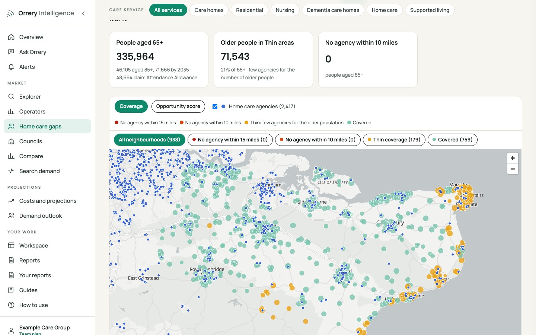Image resolution: width=536 pixels, height=335 pixels.
Task: Click the Explorer magnifier icon
Action: [x=11, y=97]
